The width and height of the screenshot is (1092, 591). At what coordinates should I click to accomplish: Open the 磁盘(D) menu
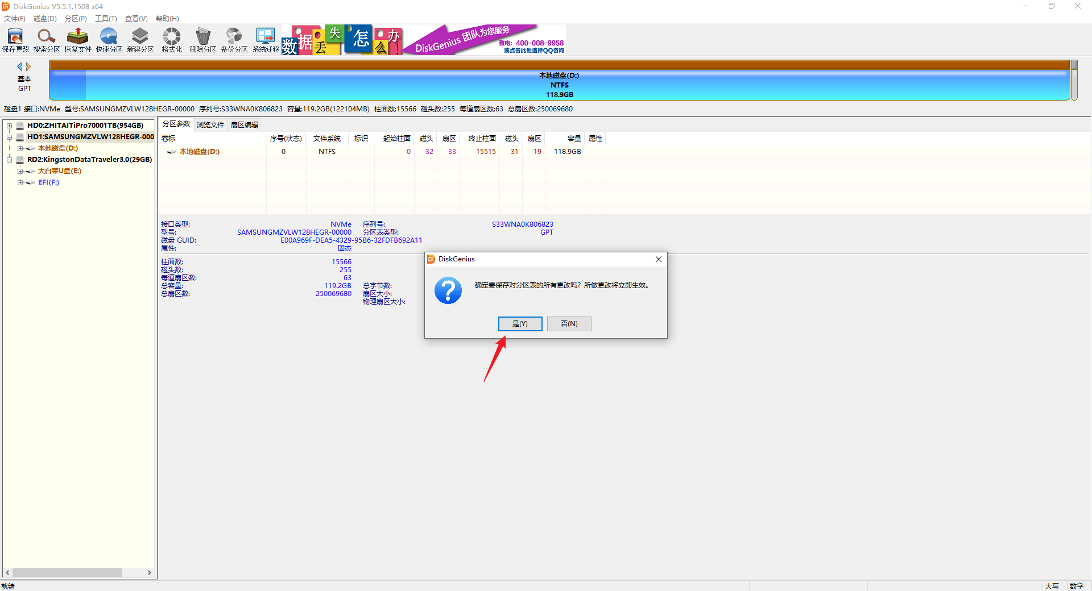[45, 19]
